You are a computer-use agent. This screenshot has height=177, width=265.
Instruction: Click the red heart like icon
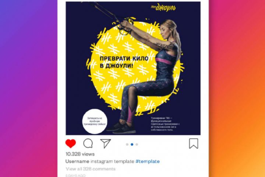click(70, 143)
